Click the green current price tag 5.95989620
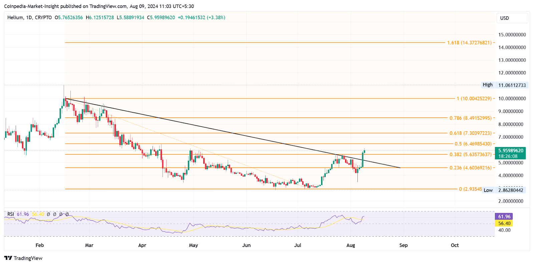Viewport: 534px width, 265px height. (511, 151)
